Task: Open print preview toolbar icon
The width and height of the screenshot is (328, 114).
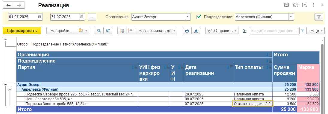Action: (196, 31)
